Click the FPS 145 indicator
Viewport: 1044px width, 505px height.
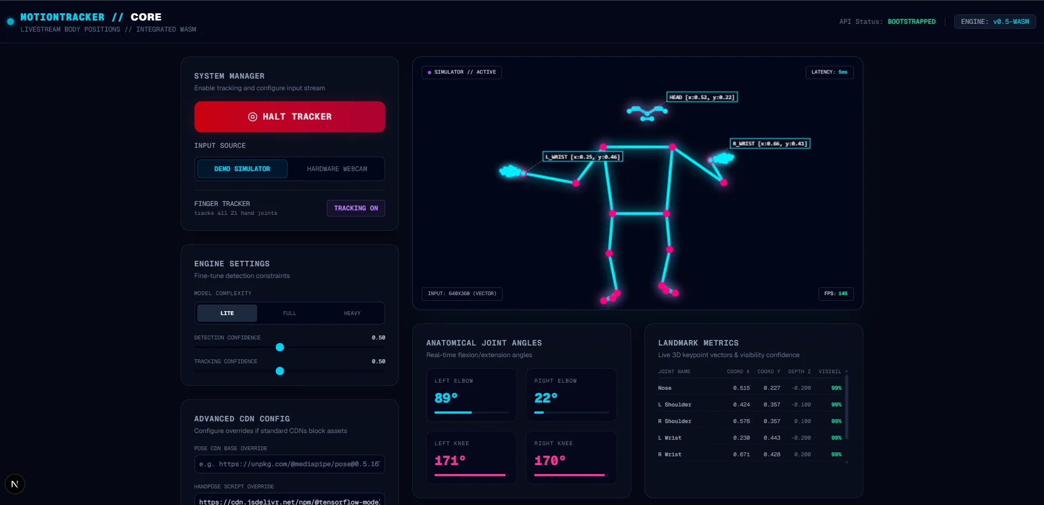click(x=836, y=293)
